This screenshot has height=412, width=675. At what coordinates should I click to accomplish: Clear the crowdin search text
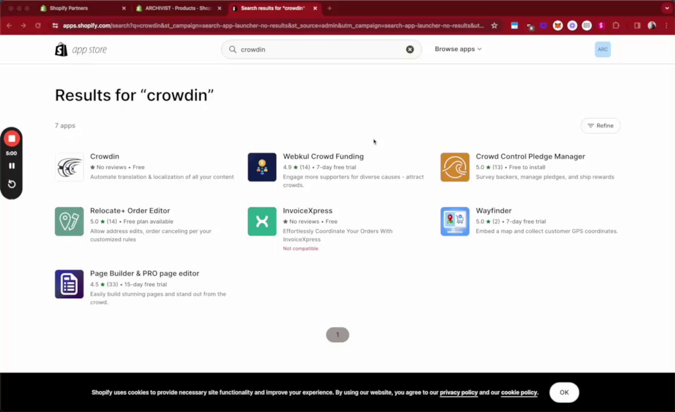410,50
